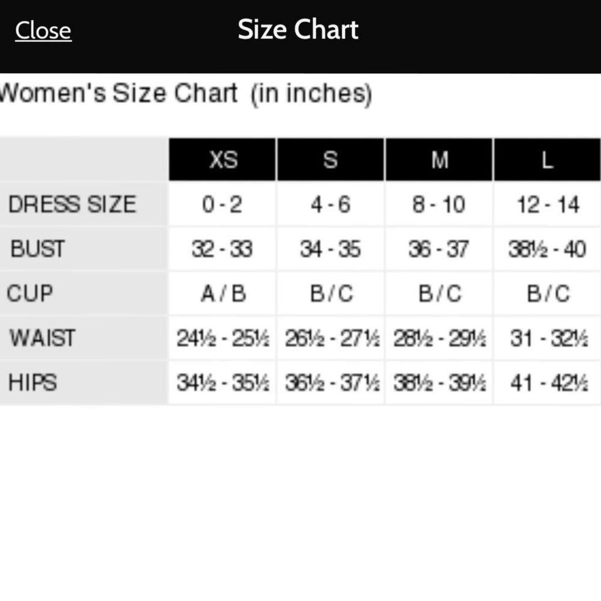Close the Size Chart panel
Image resolution: width=601 pixels, height=601 pixels.
point(43,31)
